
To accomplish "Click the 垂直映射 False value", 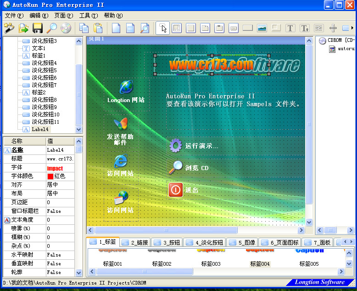I will tap(60, 263).
